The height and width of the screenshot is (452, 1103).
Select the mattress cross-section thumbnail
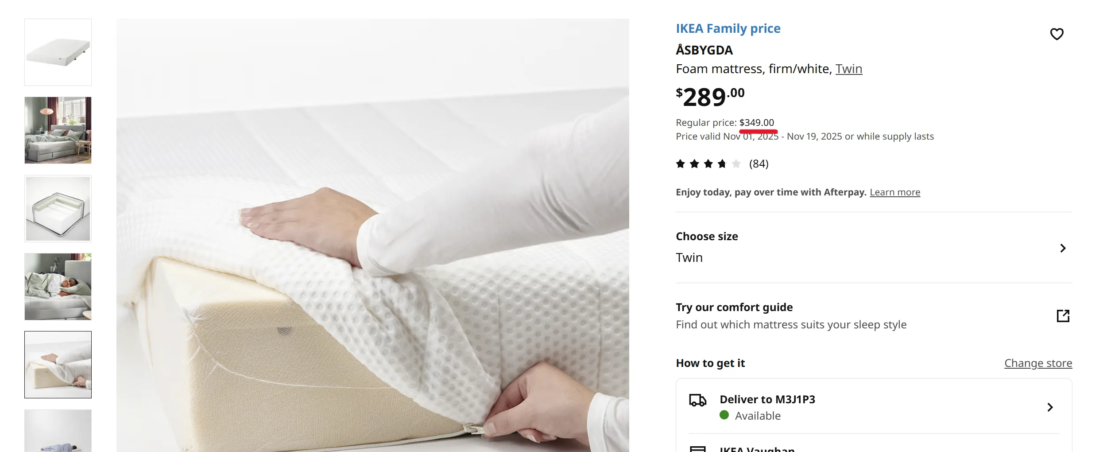point(58,208)
